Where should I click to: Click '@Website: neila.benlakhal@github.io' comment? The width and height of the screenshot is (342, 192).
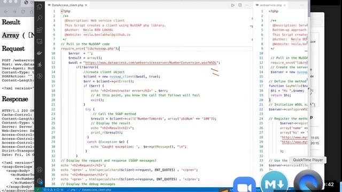tap(97, 35)
